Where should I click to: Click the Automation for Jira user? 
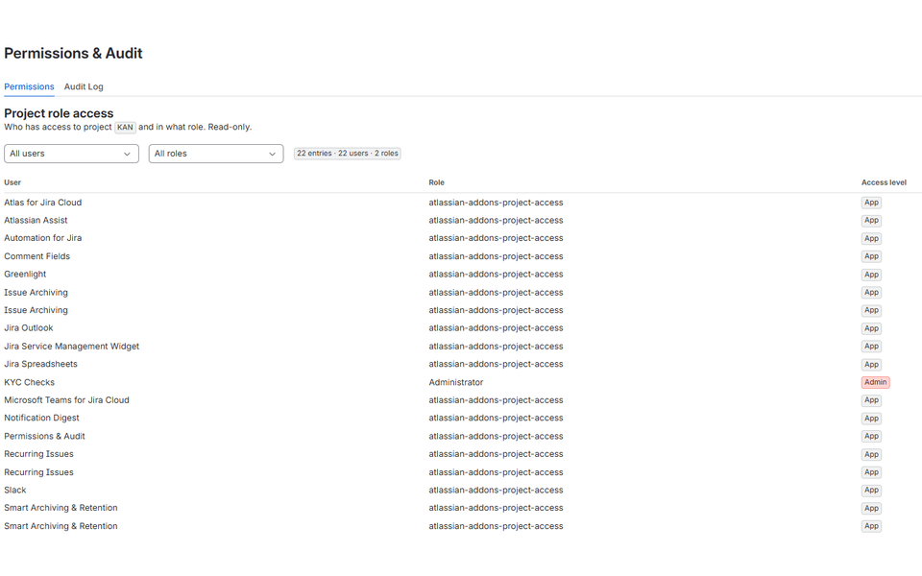click(x=43, y=238)
